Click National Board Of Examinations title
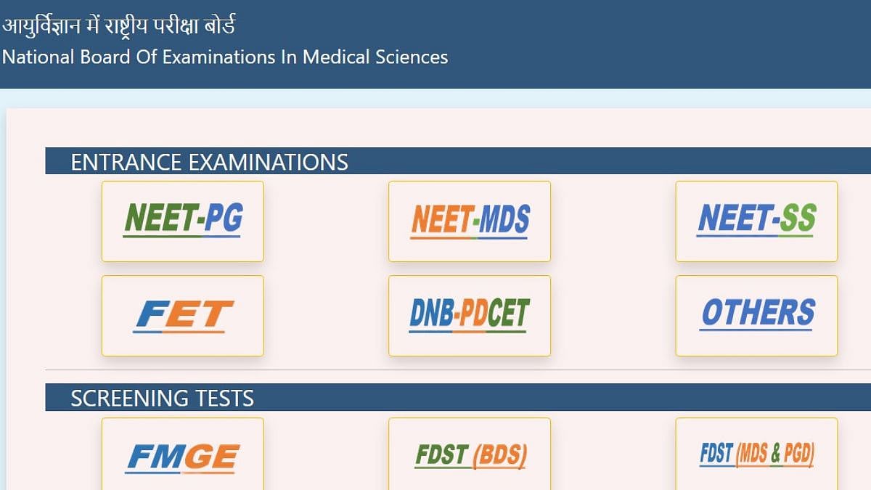 [224, 57]
